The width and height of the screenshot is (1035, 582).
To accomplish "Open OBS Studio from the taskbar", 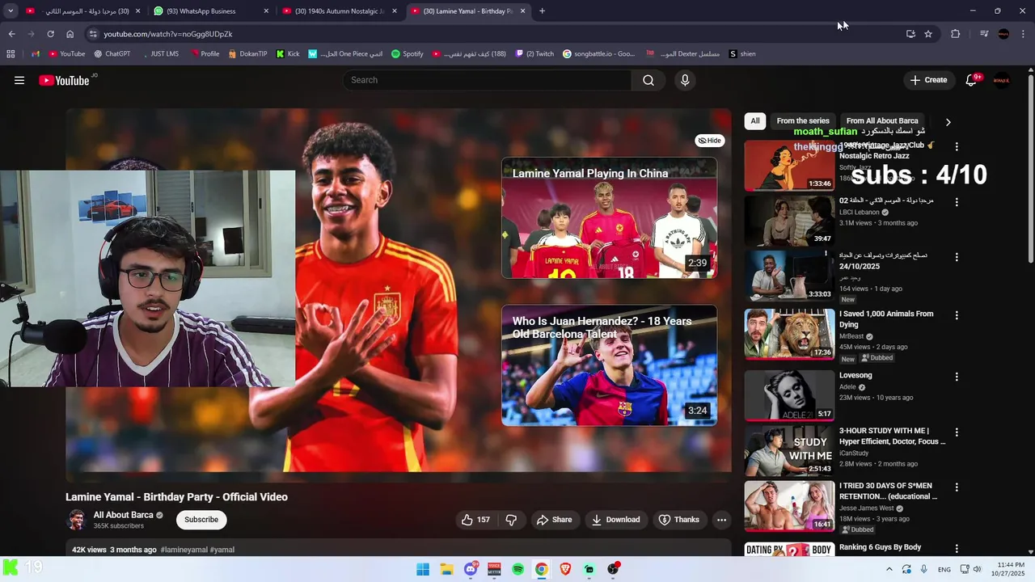I will pyautogui.click(x=613, y=569).
